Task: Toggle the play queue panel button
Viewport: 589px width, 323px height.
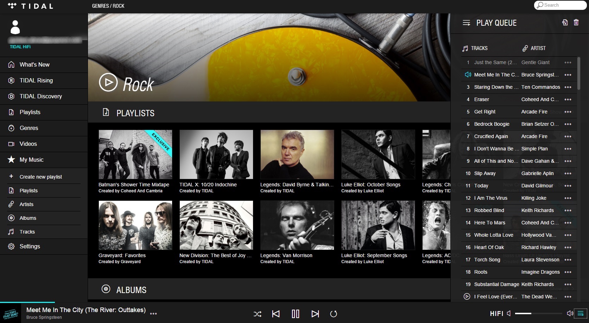Action: point(581,313)
